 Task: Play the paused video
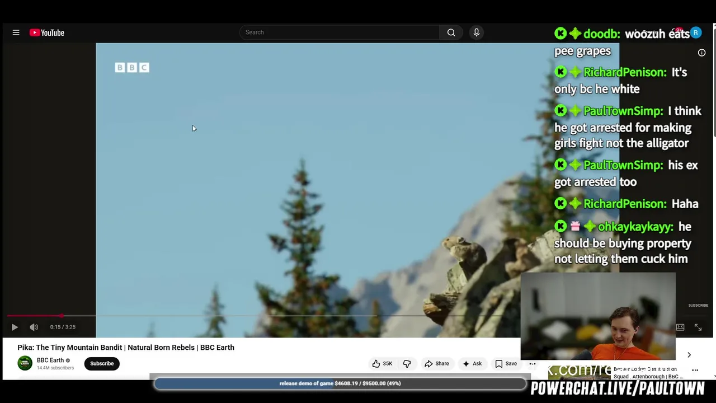(15, 327)
